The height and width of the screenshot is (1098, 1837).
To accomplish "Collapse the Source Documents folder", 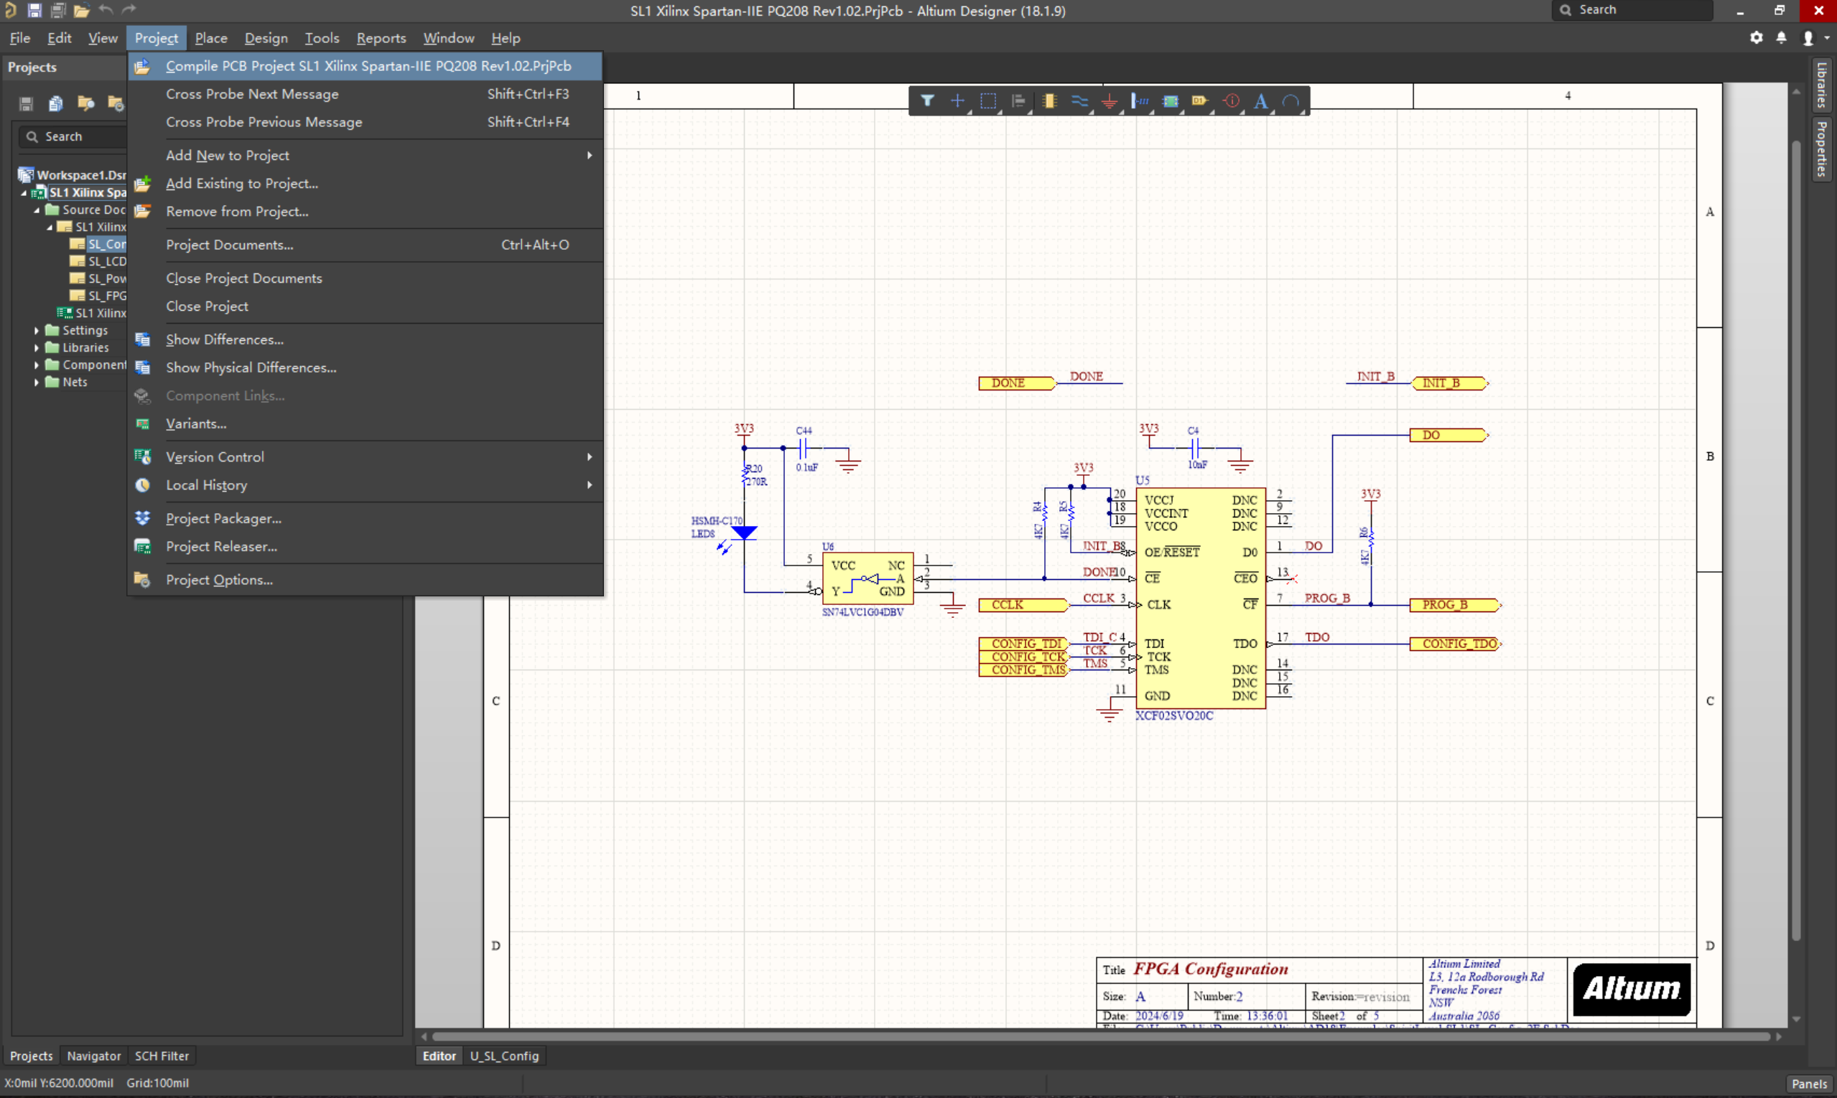I will pyautogui.click(x=37, y=210).
